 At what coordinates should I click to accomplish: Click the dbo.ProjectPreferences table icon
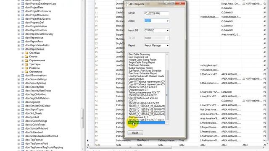pyautogui.click(x=23, y=11)
